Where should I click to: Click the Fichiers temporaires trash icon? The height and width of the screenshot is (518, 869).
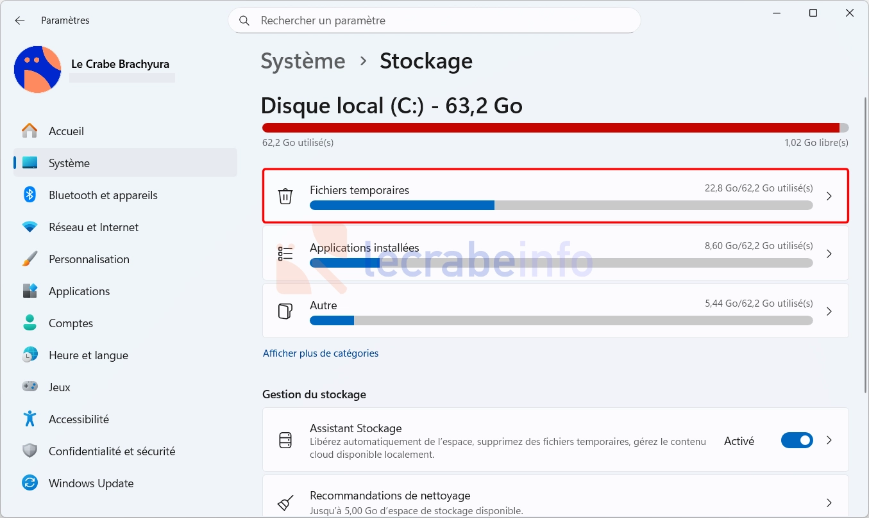pyautogui.click(x=285, y=196)
